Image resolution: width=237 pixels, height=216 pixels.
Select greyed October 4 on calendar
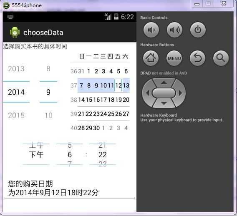point(126,128)
